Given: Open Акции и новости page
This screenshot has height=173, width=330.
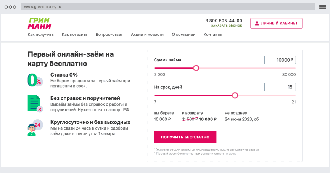Looking at the screenshot, I should (147, 34).
